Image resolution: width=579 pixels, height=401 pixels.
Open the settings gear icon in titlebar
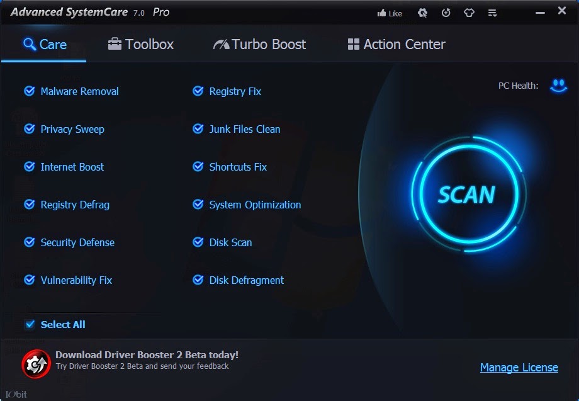point(422,12)
